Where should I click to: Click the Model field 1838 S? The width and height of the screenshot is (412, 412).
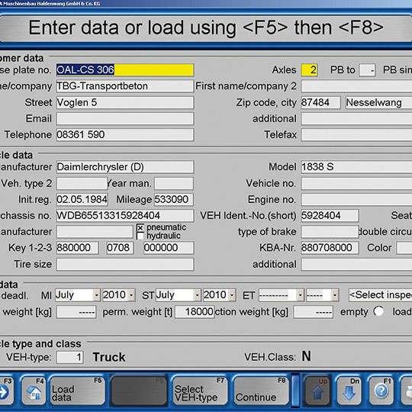click(x=356, y=167)
